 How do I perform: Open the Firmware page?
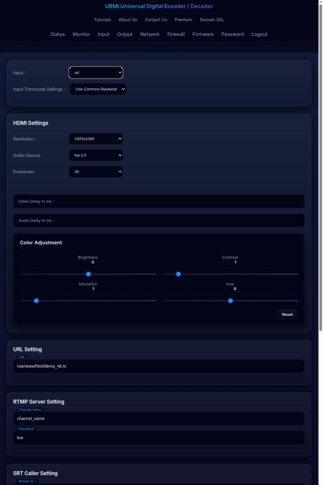(x=203, y=34)
